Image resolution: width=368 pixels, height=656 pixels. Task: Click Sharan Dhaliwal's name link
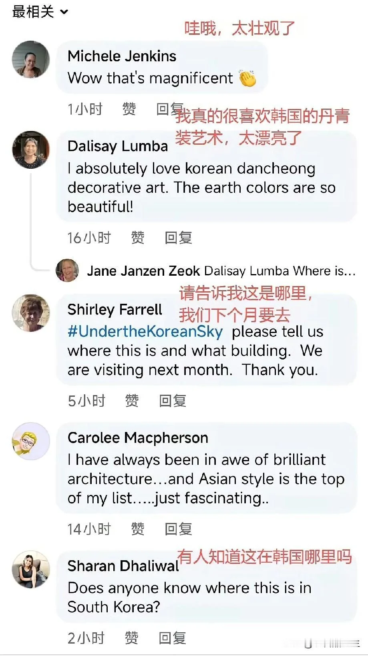coord(123,566)
